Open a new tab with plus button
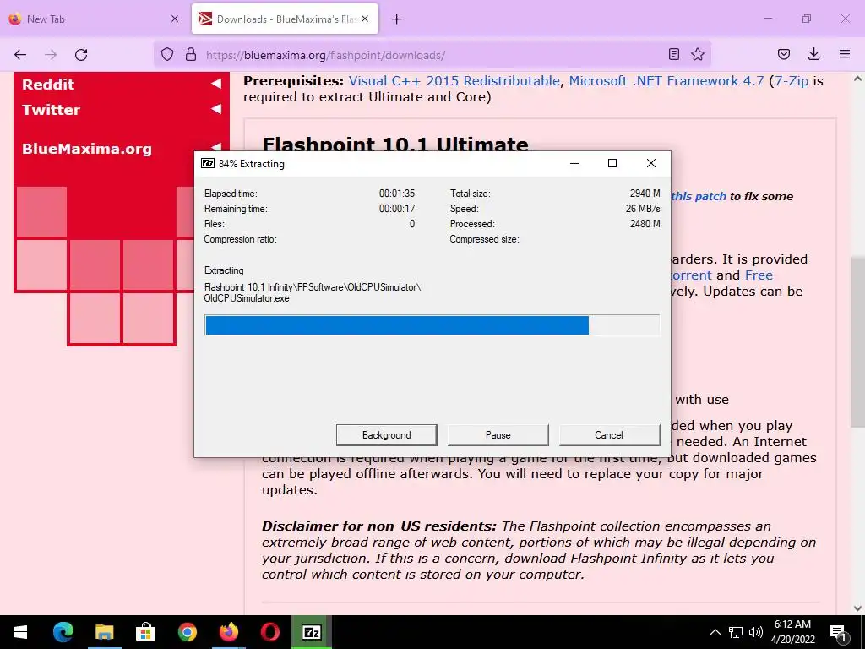The height and width of the screenshot is (649, 865). click(397, 19)
